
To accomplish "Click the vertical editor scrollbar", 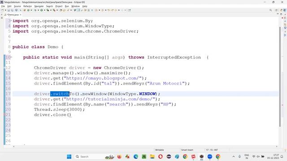I will coord(280,76).
